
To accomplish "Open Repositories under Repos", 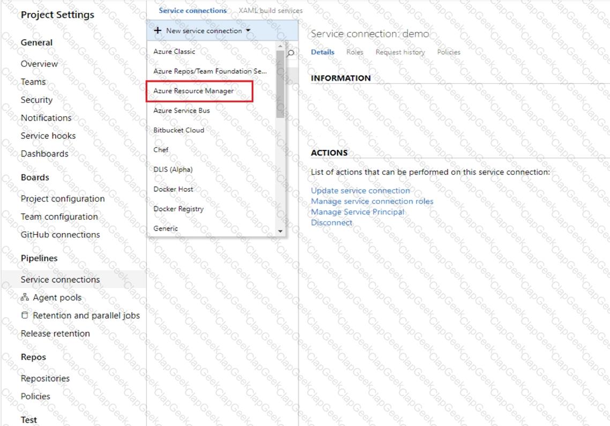I will point(45,378).
